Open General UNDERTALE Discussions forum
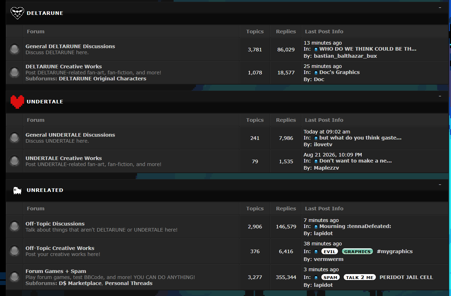 [x=70, y=135]
